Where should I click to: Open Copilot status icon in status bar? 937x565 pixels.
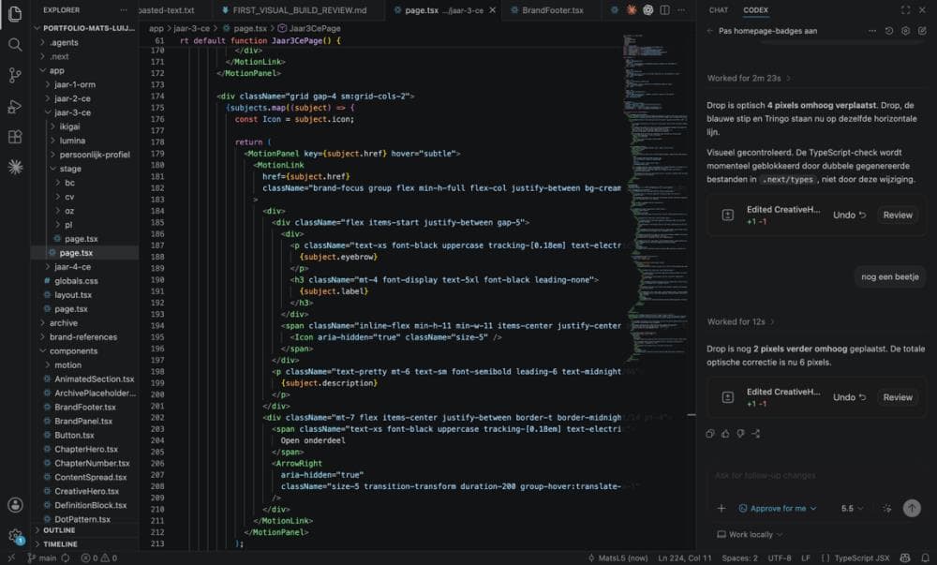point(905,558)
